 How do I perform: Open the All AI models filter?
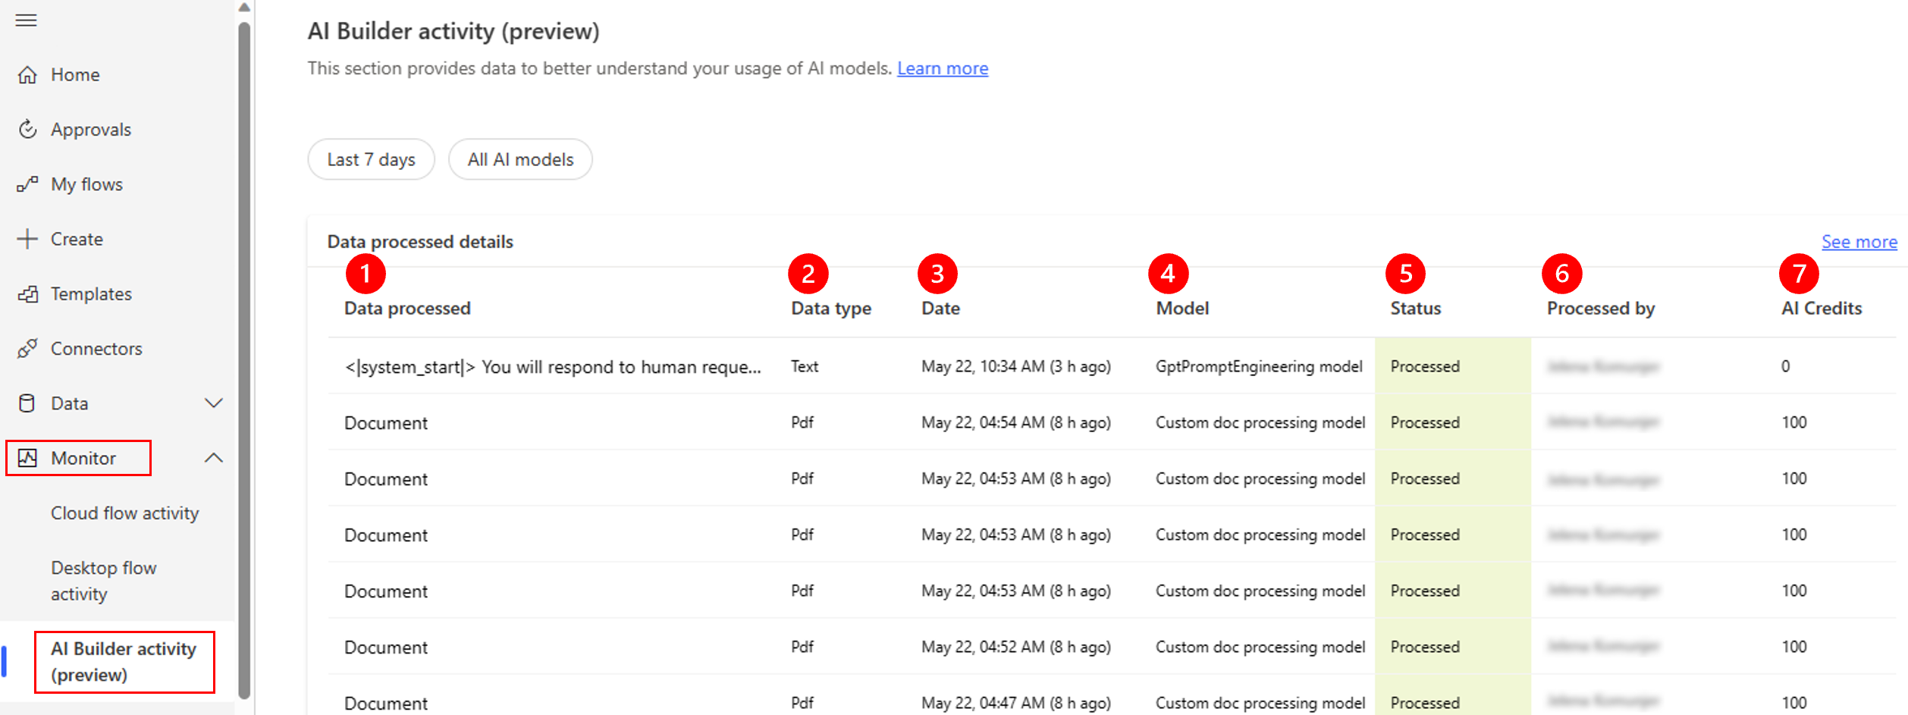click(x=520, y=159)
